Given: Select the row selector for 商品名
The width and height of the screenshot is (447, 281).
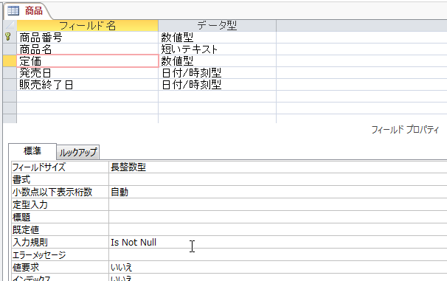Looking at the screenshot, I should click(10, 49).
